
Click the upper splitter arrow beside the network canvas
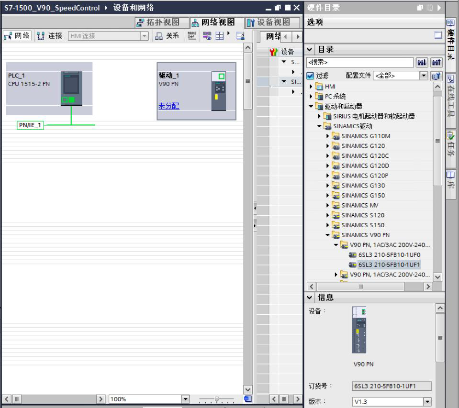[x=255, y=208]
